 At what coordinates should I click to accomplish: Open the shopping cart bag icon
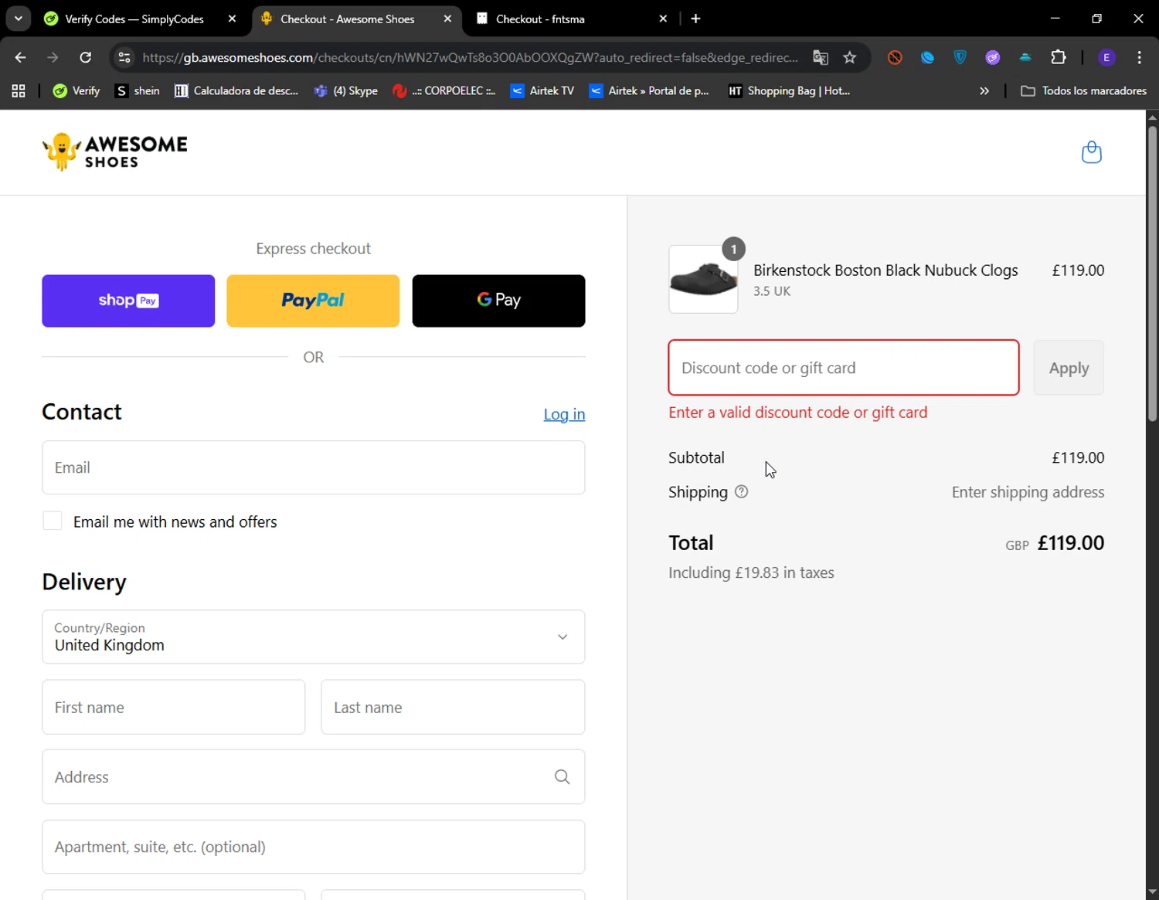[x=1091, y=152]
